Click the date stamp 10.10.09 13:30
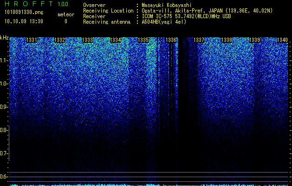The width and height of the screenshot is (292, 186). click(x=24, y=21)
